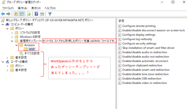Click the Enable/disable USB redirection policy icon
Viewport: 187px width, 109px height.
[x=120, y=79]
